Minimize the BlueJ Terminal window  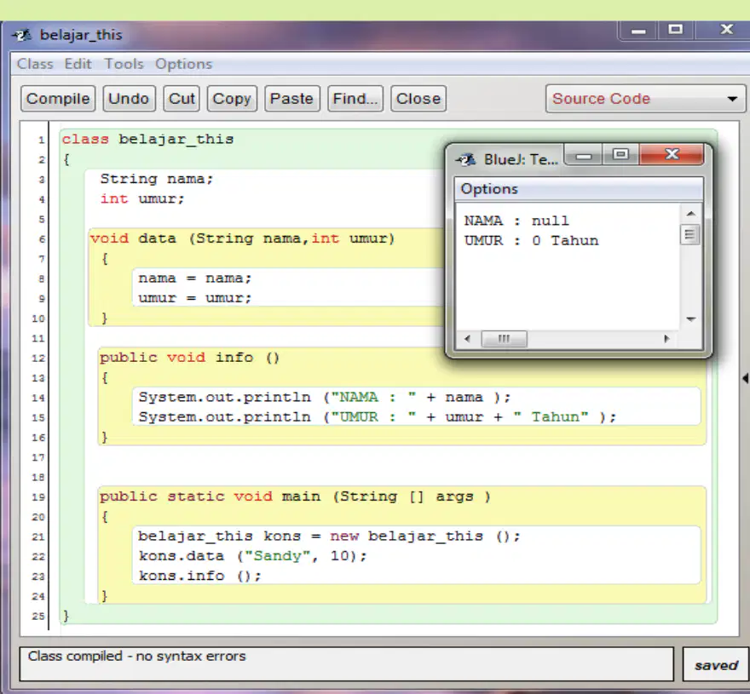pyautogui.click(x=583, y=155)
